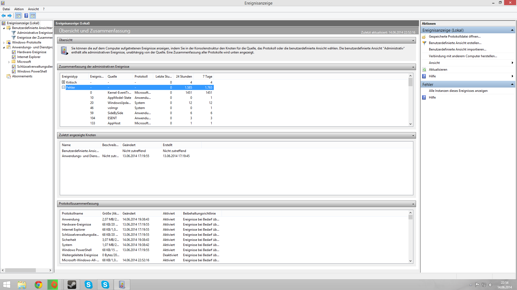Open the Ansicht menu in menu bar
517x290 pixels.
pos(33,9)
